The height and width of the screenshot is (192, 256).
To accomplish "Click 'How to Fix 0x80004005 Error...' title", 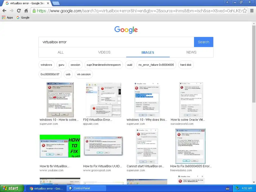I will click(x=191, y=166).
